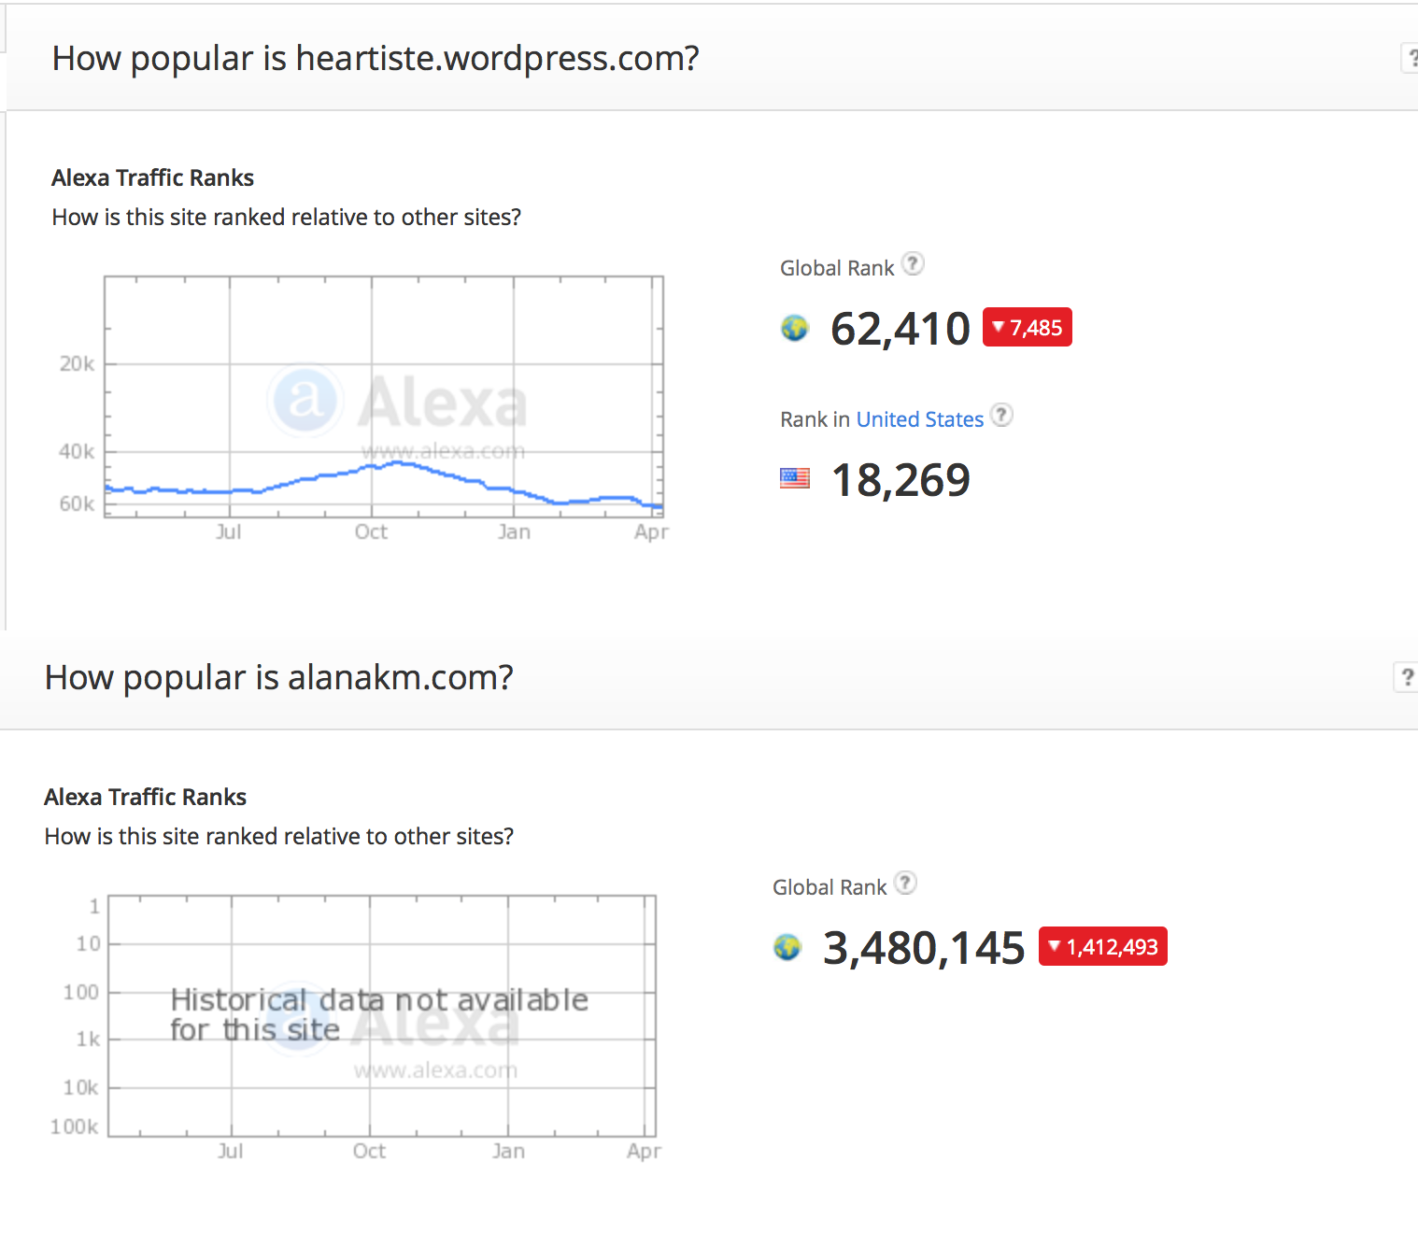Click the globe icon beside 3,480,145
Screen dimensions: 1418x1259
787,947
